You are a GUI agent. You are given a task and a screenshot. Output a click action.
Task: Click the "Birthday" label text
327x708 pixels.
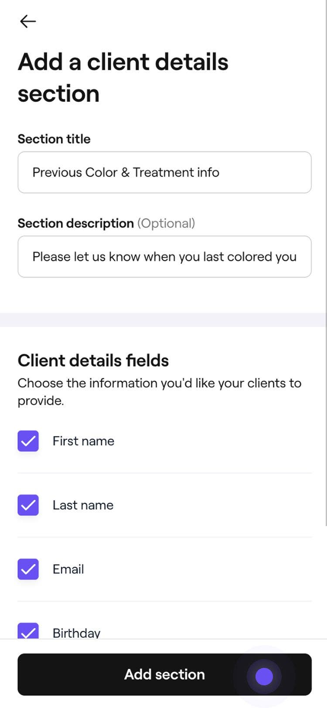[76, 633]
